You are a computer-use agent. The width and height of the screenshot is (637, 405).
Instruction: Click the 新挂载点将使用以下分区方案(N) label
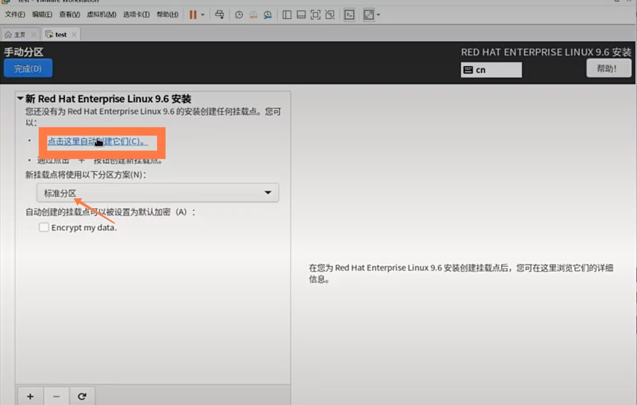pyautogui.click(x=86, y=175)
